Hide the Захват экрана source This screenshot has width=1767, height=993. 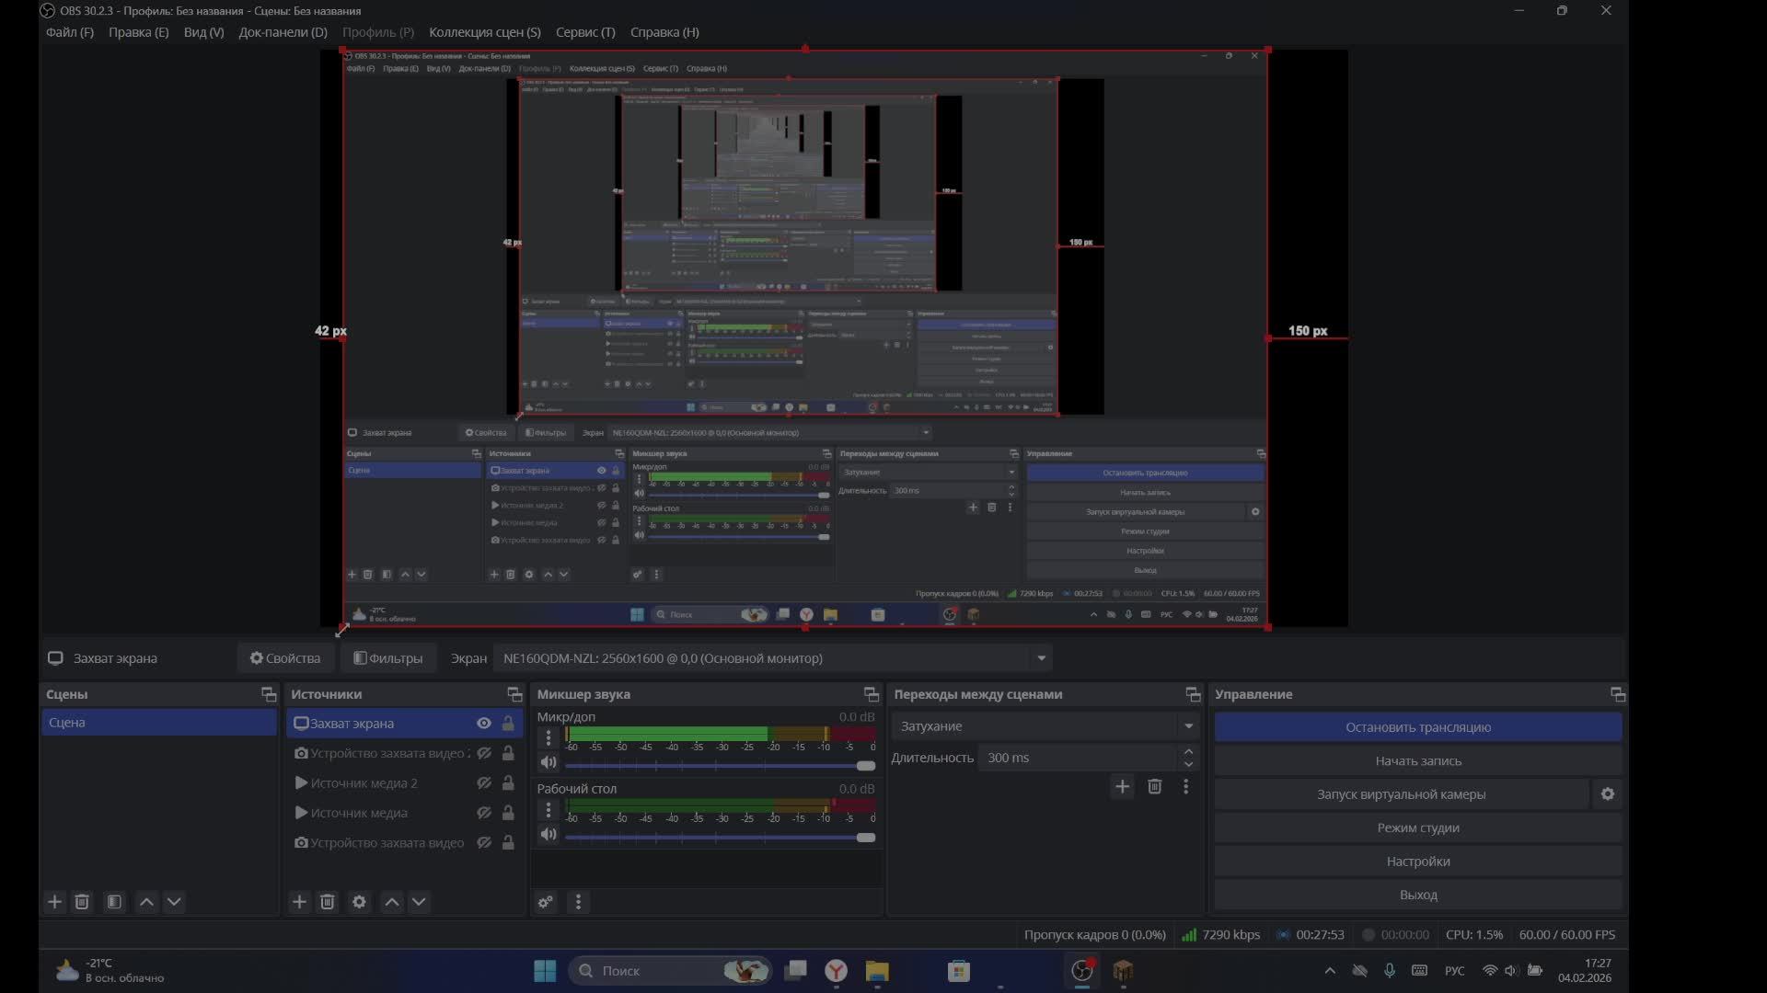tap(483, 724)
